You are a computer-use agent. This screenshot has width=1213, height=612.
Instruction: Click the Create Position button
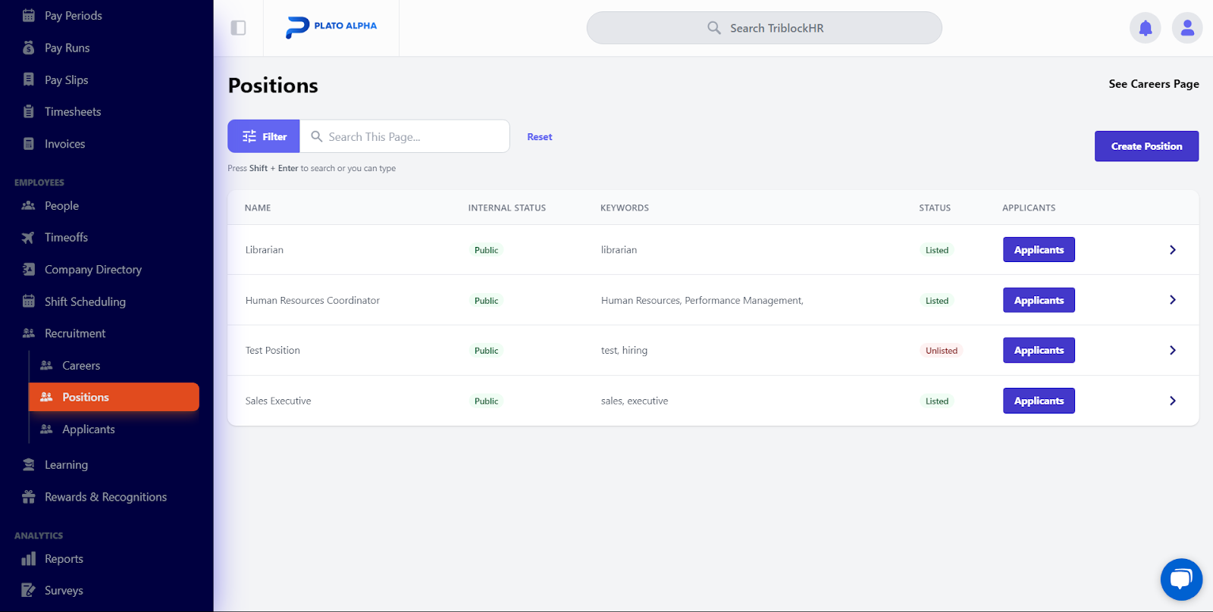tap(1146, 146)
